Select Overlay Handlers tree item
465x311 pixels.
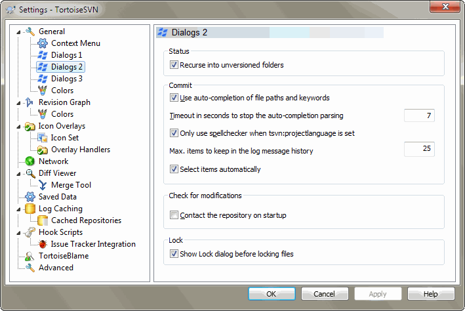81,150
